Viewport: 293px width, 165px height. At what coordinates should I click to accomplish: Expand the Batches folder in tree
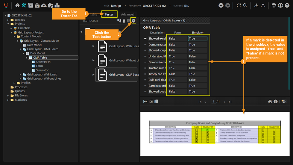click(x=8, y=20)
